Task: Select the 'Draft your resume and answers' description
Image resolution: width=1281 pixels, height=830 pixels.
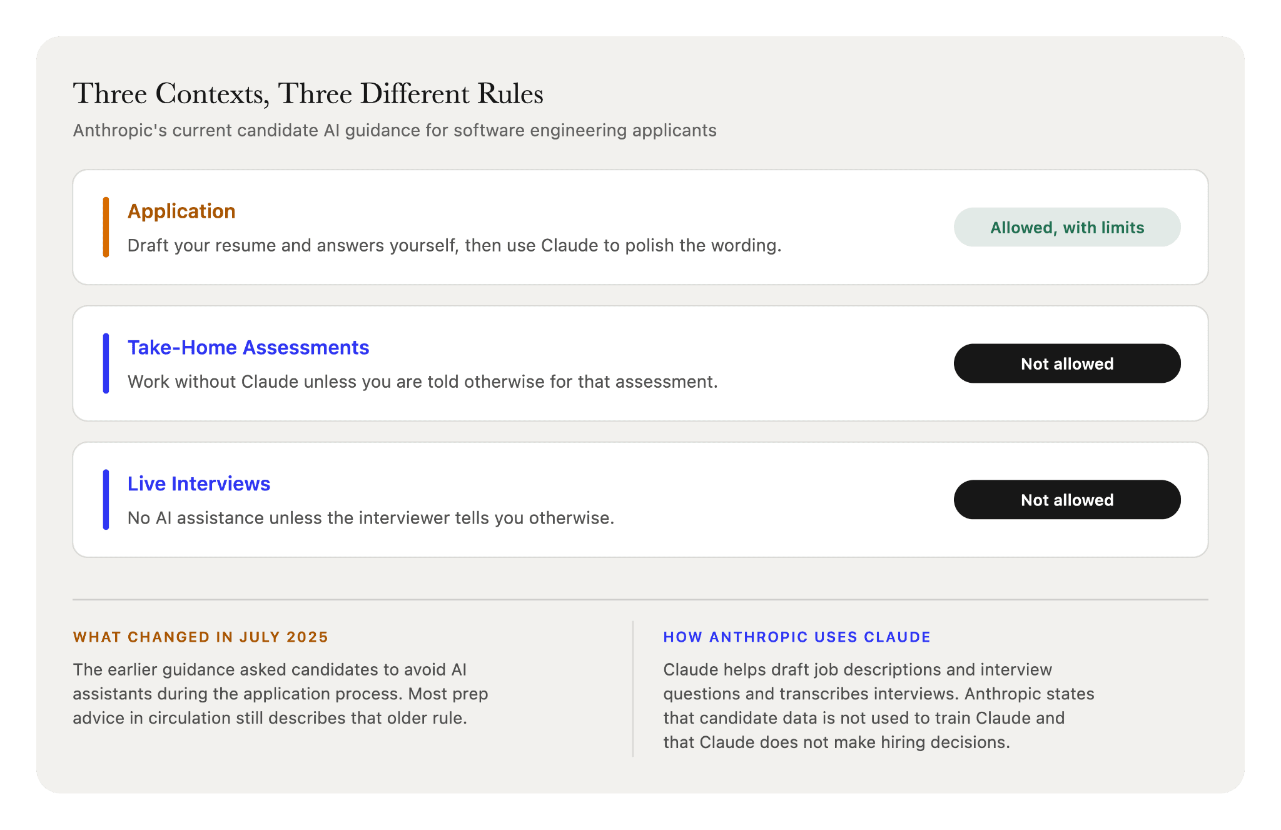Action: (x=455, y=245)
